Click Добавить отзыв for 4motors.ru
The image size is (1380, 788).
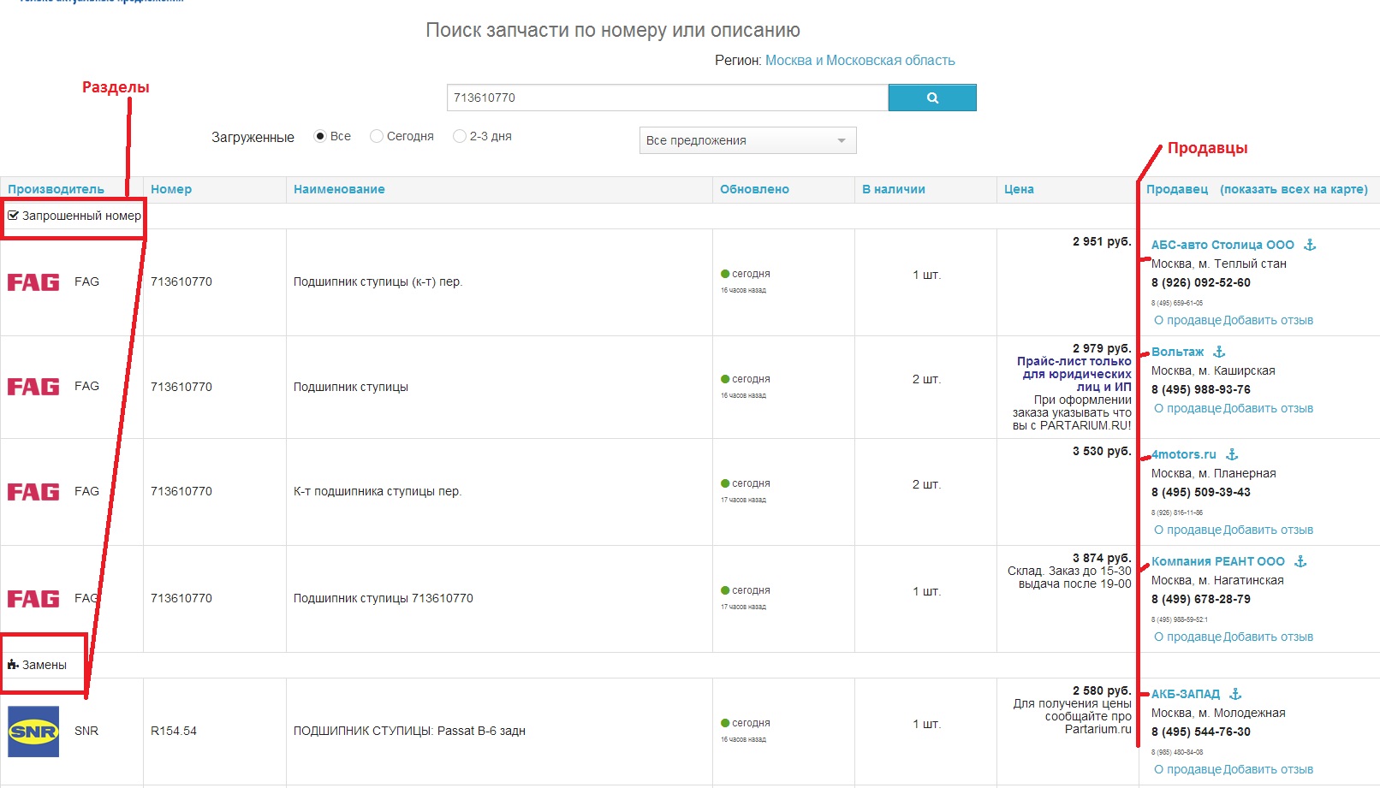(x=1268, y=530)
